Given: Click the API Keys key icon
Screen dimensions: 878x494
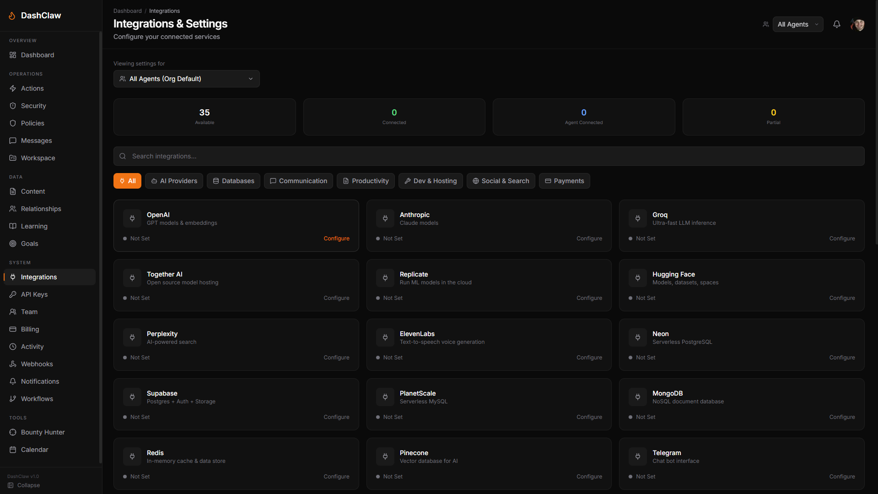Looking at the screenshot, I should [x=13, y=294].
